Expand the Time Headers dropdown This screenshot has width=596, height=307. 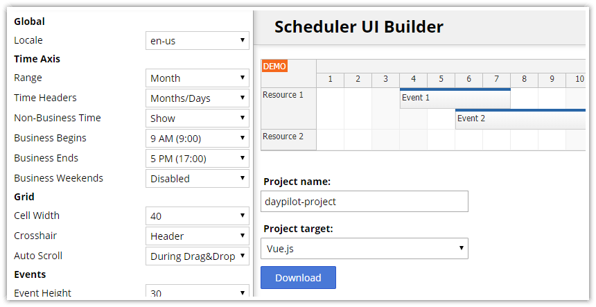tap(198, 98)
